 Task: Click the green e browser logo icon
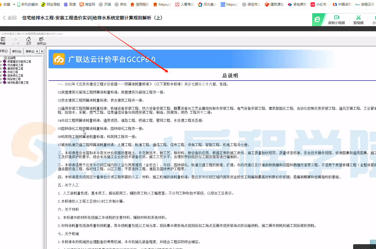[x=318, y=19]
